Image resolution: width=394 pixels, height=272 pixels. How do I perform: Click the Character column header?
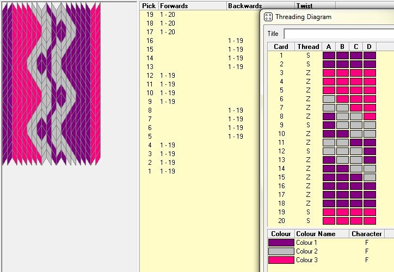[x=367, y=234]
